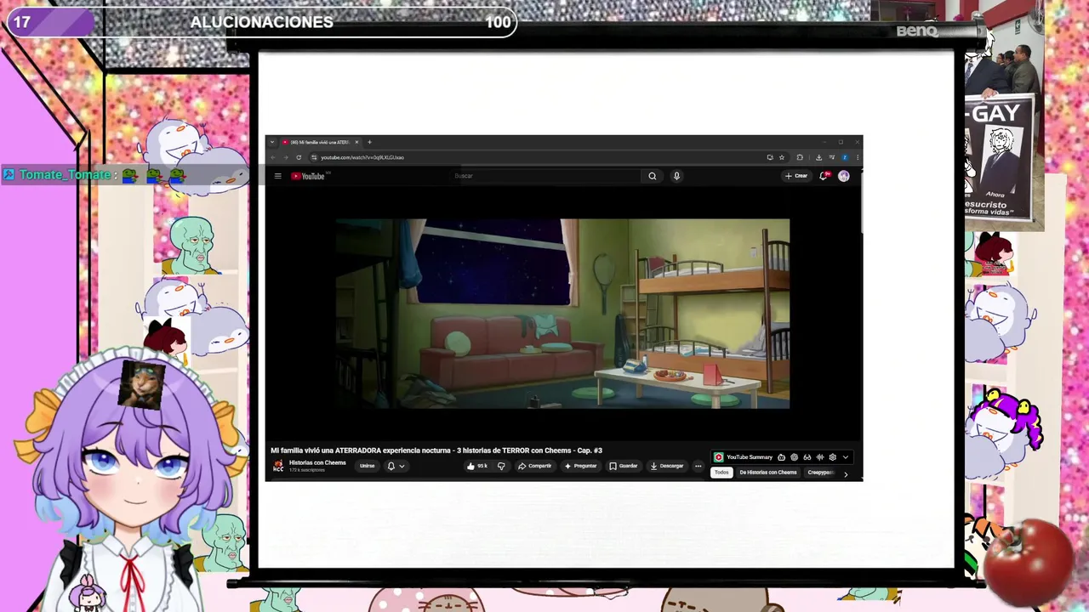This screenshot has height=612, width=1089.
Task: Click the Preguntar ask button
Action: [x=581, y=466]
